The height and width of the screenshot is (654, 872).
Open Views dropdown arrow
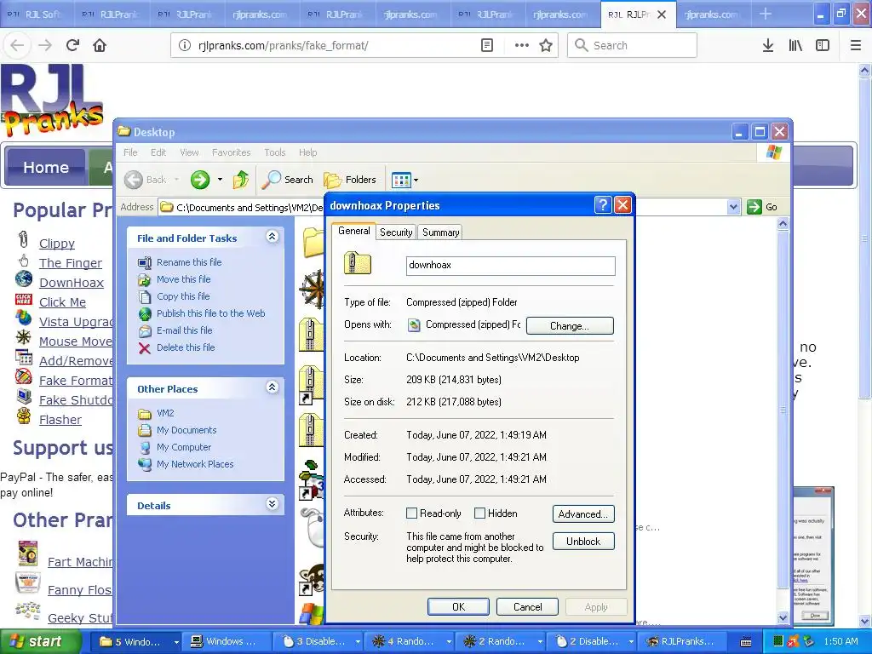416,181
